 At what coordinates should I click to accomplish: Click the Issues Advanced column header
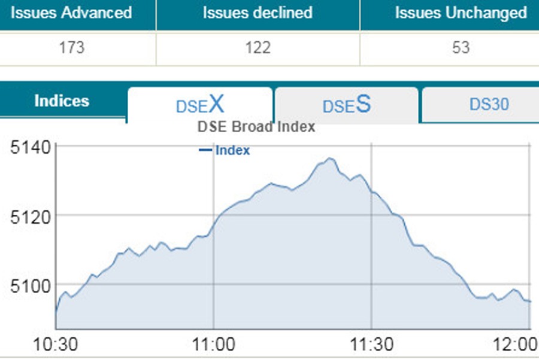pos(71,13)
